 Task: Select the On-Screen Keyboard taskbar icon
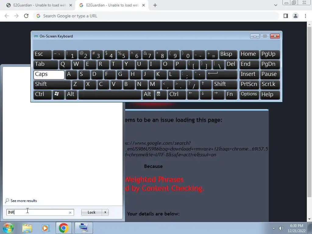(x=83, y=228)
